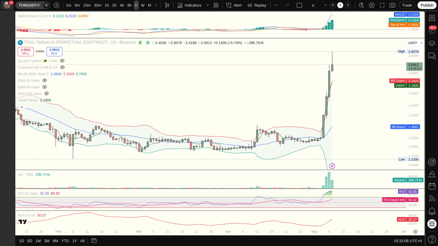Toggle visibility of Quant Cypher Turtle indicator
This screenshot has width=438, height=246.
point(62,61)
